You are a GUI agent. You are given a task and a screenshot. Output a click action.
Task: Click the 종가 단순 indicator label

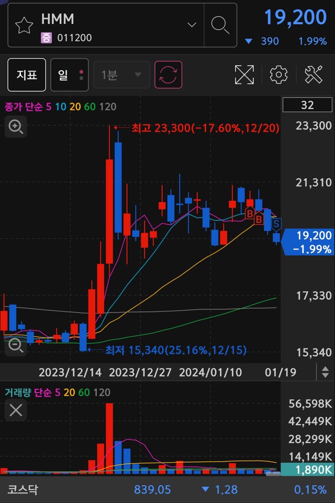coord(24,106)
